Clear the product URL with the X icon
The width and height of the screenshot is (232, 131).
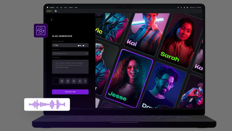pos(87,53)
